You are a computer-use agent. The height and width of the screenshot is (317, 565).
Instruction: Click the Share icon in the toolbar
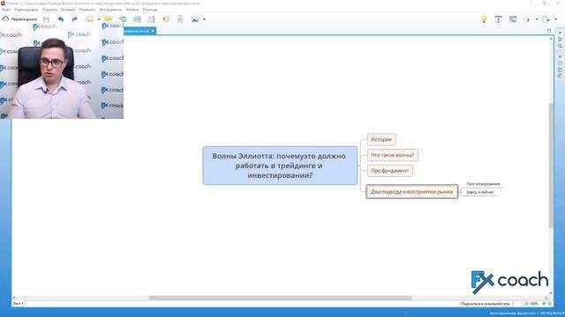[528, 19]
